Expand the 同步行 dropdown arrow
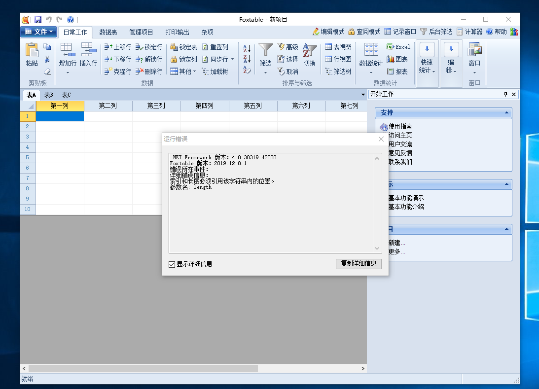The height and width of the screenshot is (389, 539). 233,59
